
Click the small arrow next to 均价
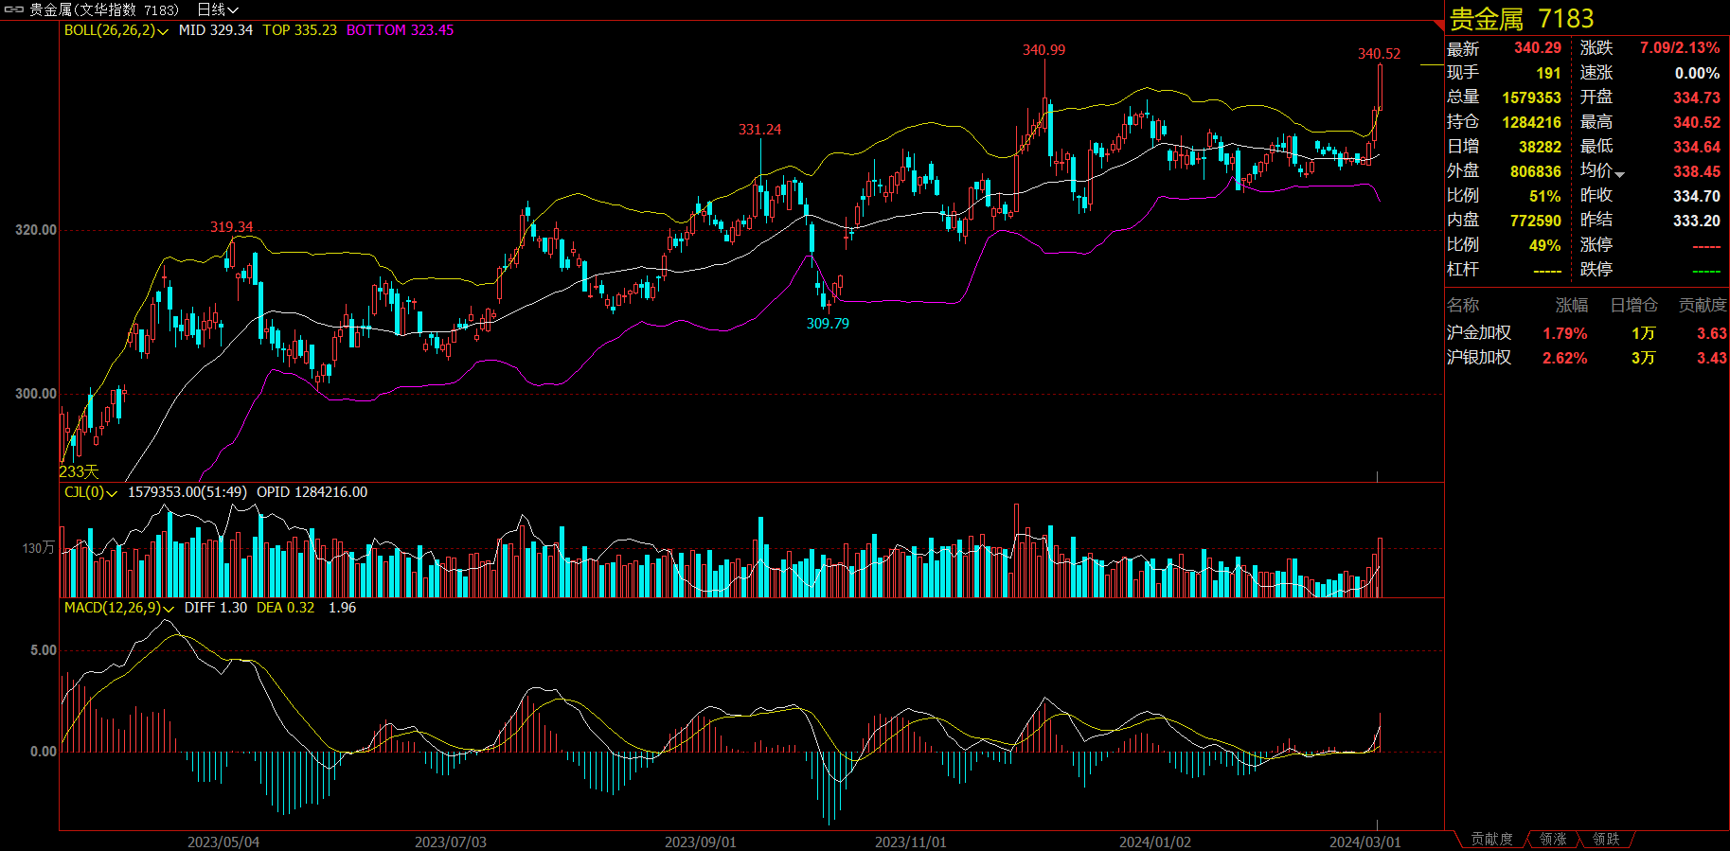[1620, 174]
